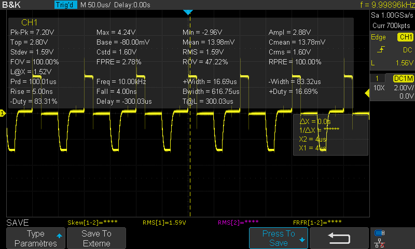Click the Prd = 100.01us measurement
Image resolution: width=415 pixels, height=249 pixels.
point(33,81)
